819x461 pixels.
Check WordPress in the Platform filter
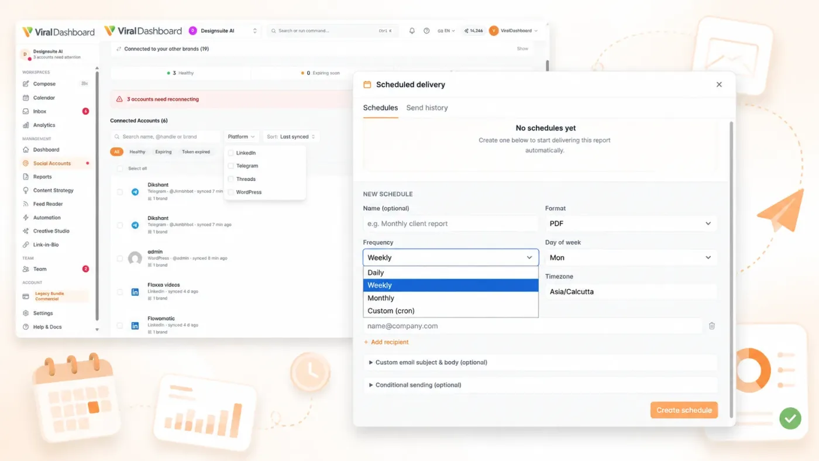tap(230, 192)
